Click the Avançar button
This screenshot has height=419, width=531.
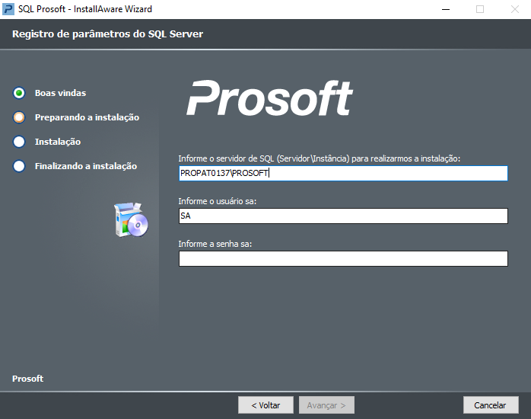coord(326,405)
